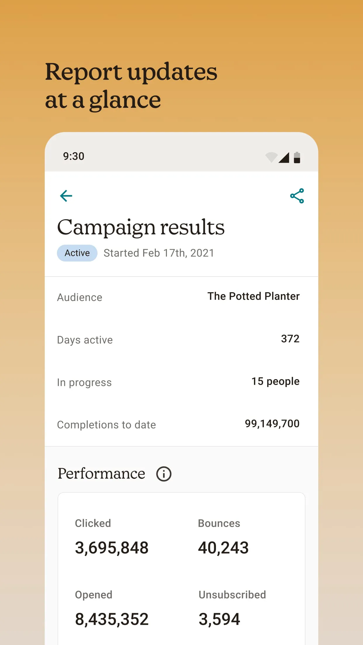This screenshot has height=645, width=363.
Task: Open the share options for this report
Action: [297, 196]
